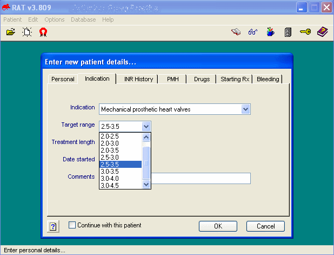Choose 2.0-3.0 target range
The image size is (334, 255).
click(x=121, y=143)
